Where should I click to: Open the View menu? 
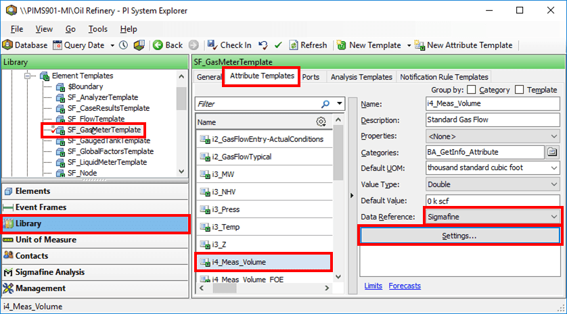(44, 29)
